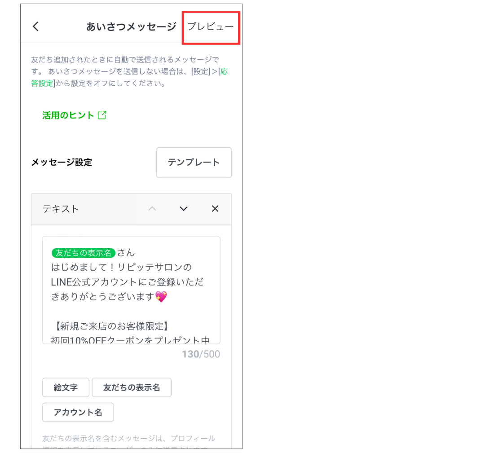Open the テンプレート template chooser
Viewport: 485px width, 453px height.
click(194, 163)
